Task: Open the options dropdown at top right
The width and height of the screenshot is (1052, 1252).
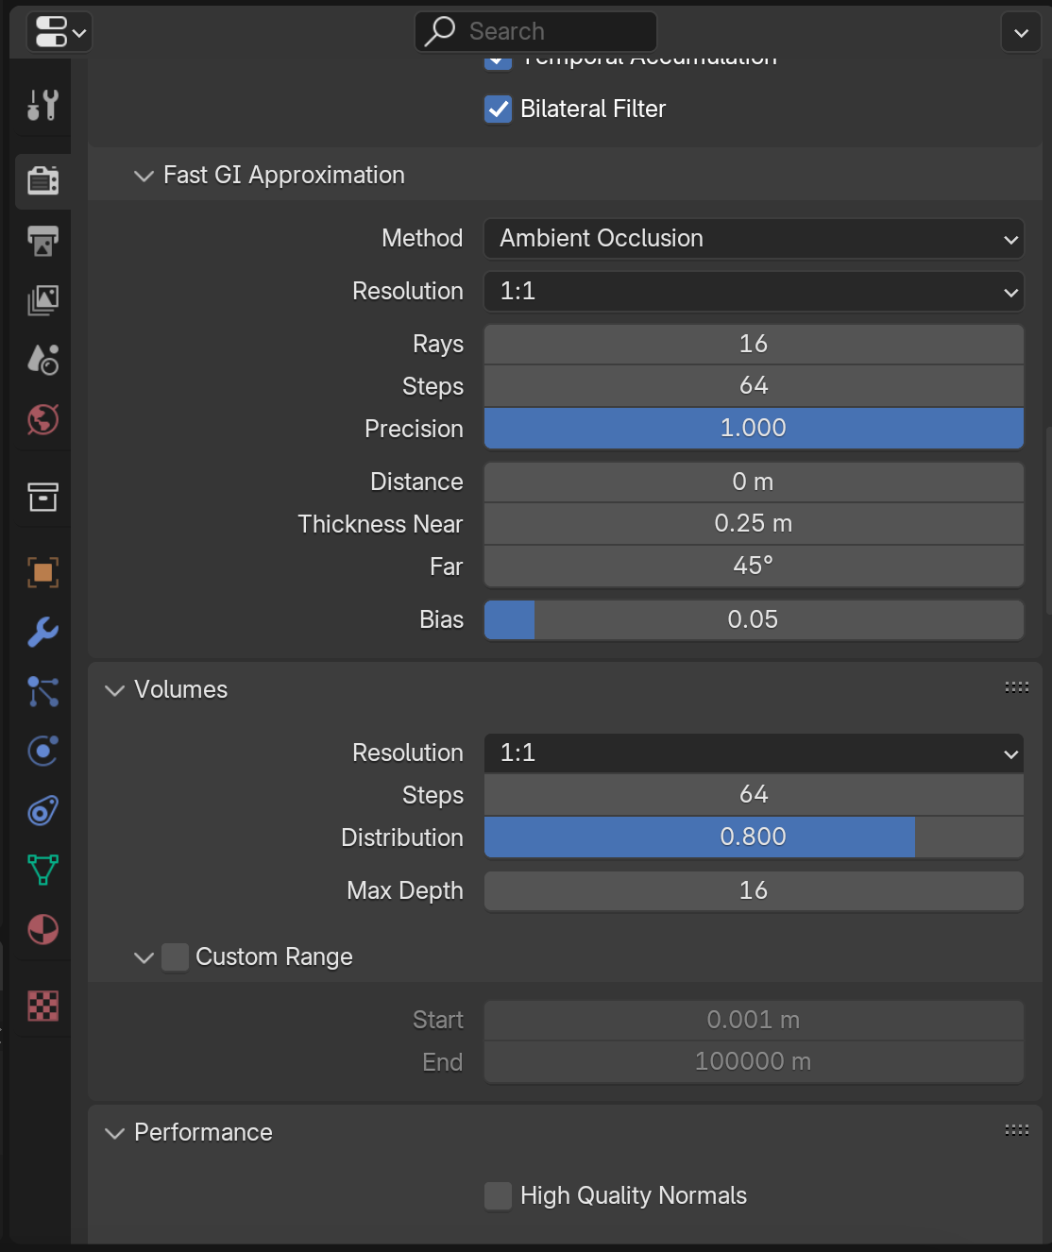Action: pyautogui.click(x=1021, y=33)
